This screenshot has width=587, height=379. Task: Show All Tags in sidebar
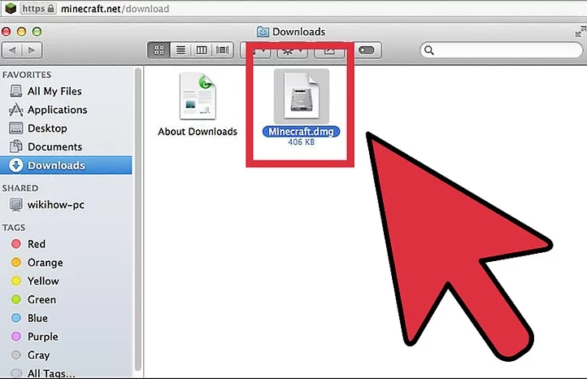(50, 373)
